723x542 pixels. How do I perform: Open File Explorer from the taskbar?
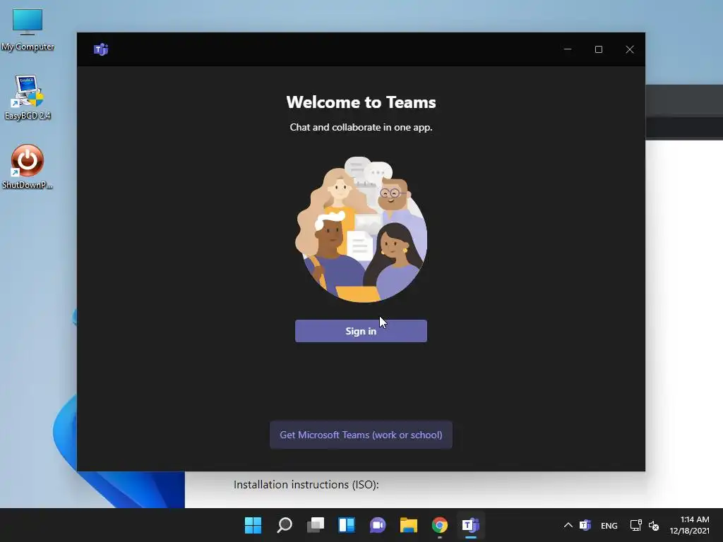click(409, 525)
